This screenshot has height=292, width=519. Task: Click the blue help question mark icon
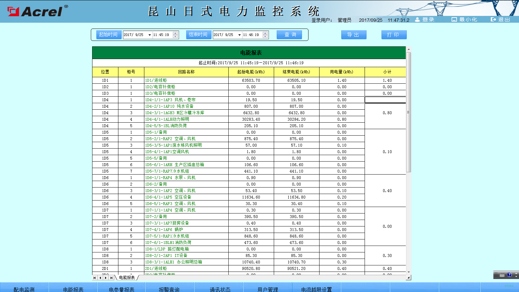(x=509, y=275)
